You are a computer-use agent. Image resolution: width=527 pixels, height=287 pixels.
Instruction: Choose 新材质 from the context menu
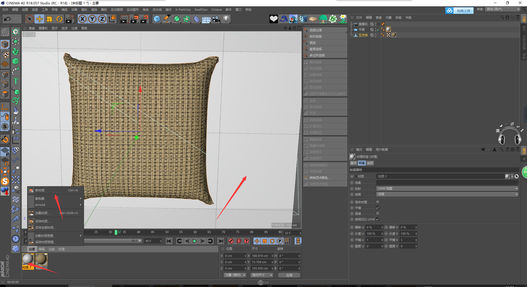click(x=40, y=190)
